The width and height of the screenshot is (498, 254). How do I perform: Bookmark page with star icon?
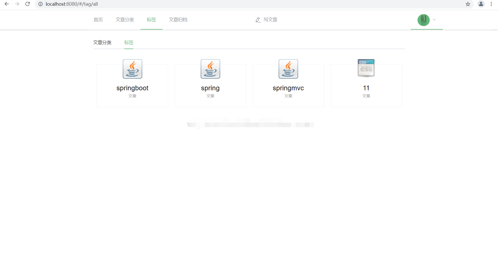coord(468,4)
